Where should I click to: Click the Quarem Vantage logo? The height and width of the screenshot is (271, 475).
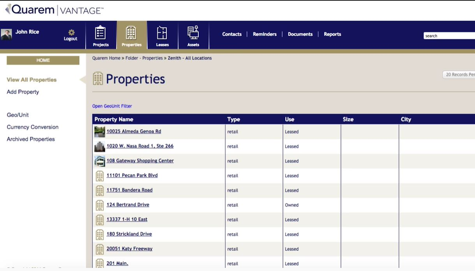tap(52, 10)
